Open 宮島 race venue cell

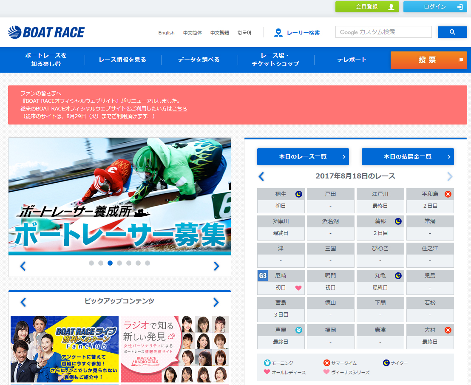[x=281, y=309]
